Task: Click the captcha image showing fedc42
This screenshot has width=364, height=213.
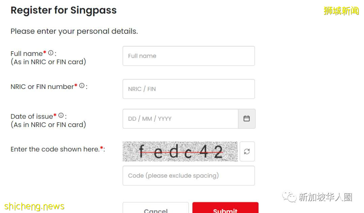Action: [x=180, y=151]
